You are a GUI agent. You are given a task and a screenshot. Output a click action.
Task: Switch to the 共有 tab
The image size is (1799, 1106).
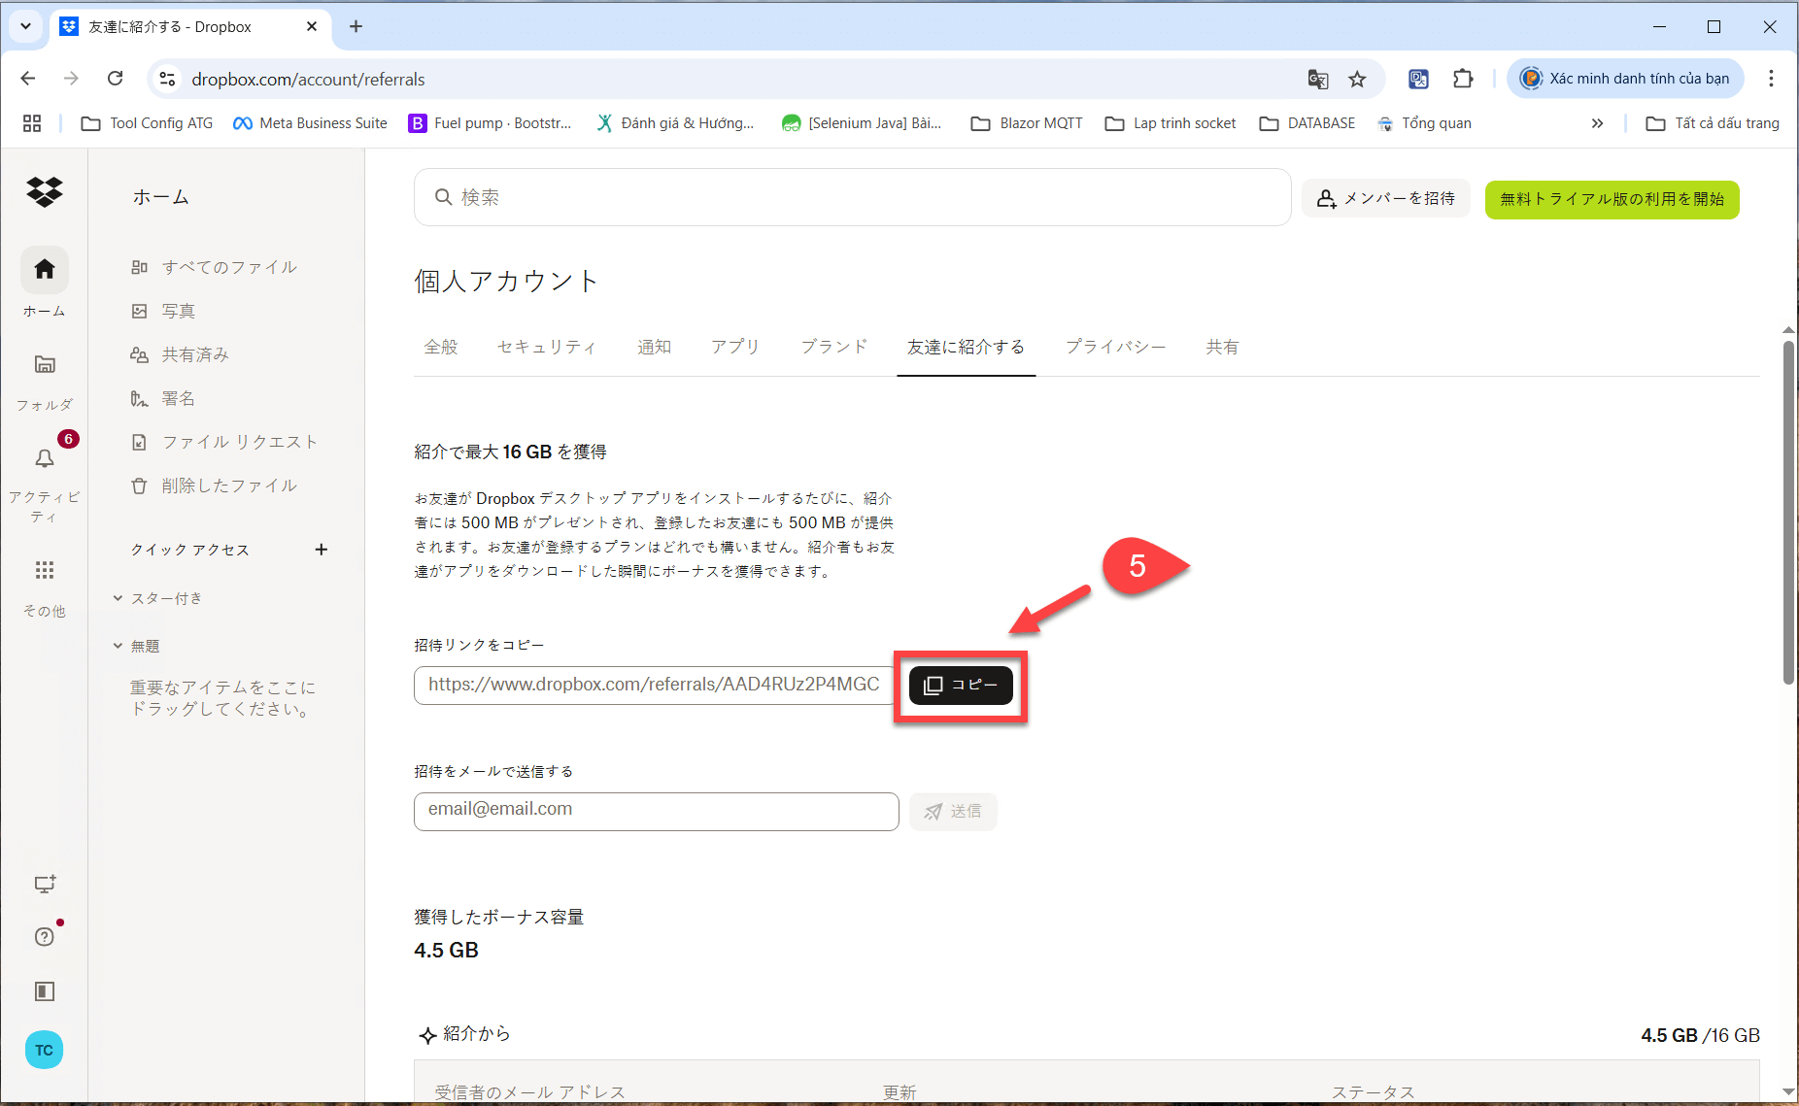pos(1222,347)
